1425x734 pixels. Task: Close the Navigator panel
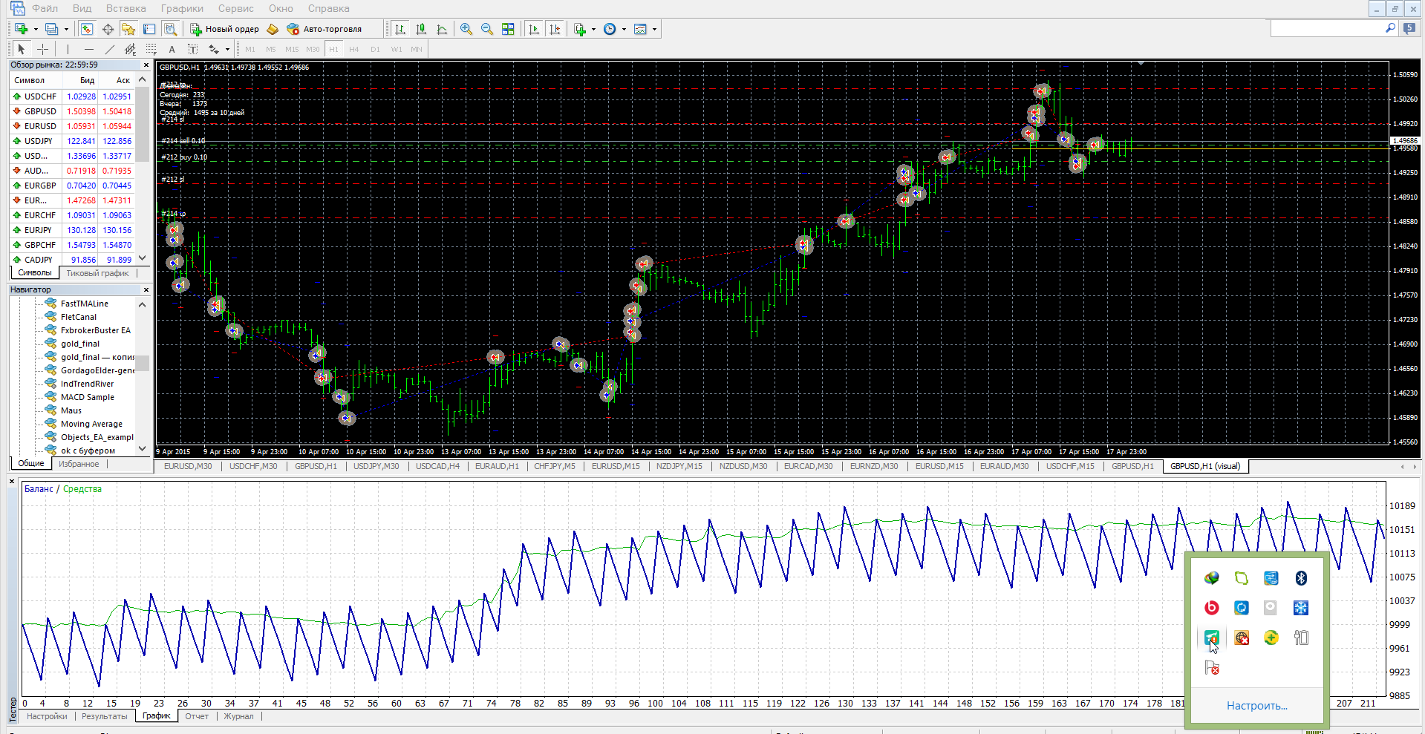(146, 289)
